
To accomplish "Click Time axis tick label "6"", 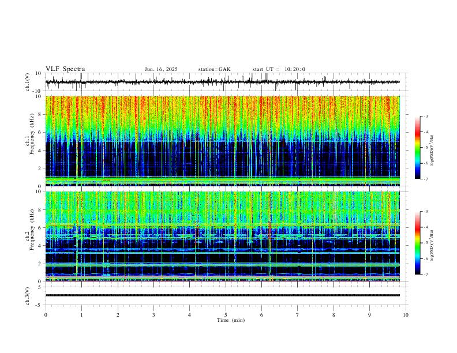I will click(x=262, y=315).
